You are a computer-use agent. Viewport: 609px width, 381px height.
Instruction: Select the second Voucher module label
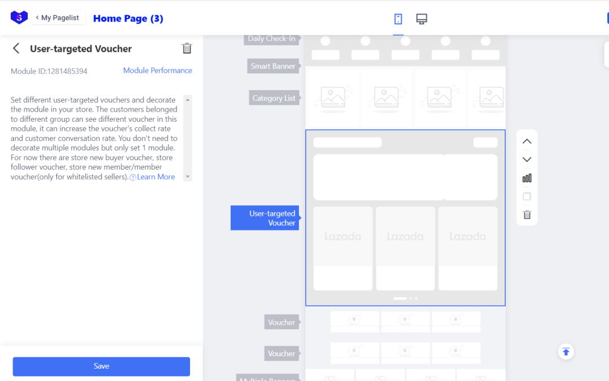[281, 353]
